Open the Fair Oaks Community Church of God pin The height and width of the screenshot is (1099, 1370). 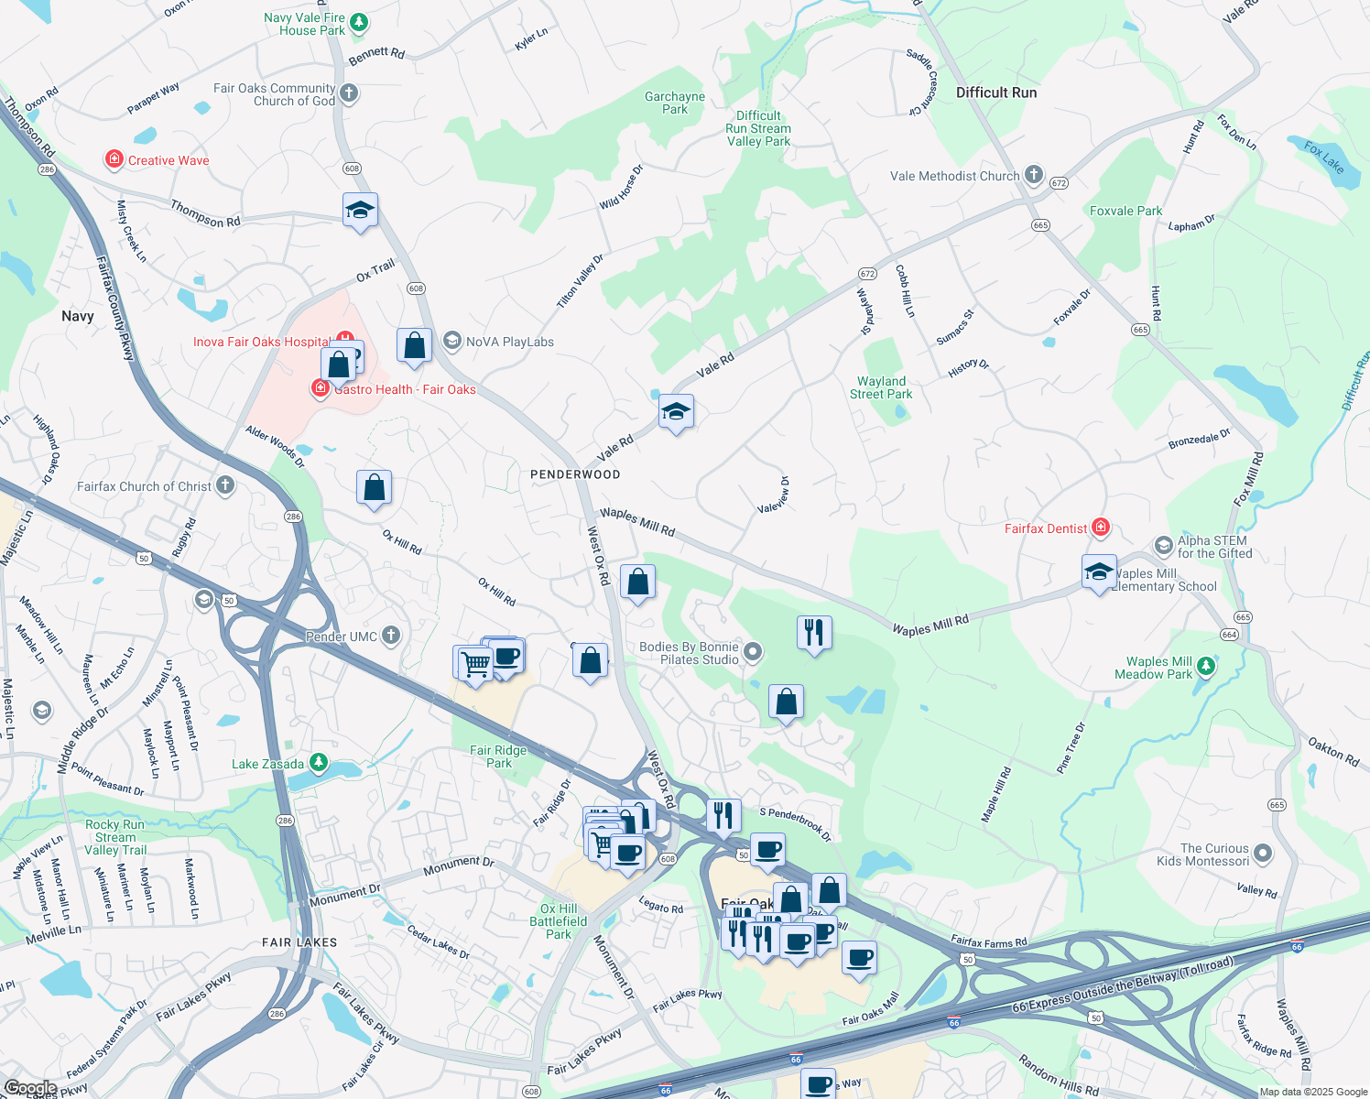[x=348, y=92]
